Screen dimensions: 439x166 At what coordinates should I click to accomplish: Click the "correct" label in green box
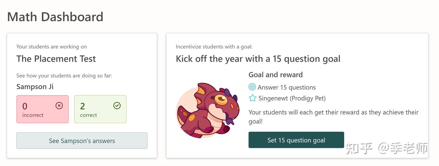click(x=88, y=115)
